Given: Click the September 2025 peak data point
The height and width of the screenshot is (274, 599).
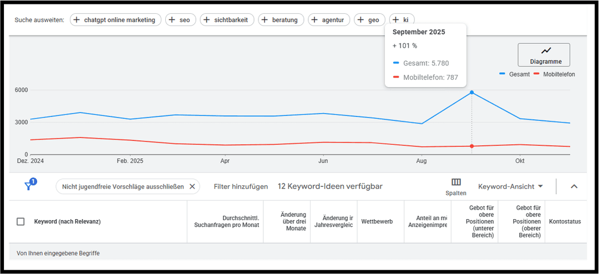Looking at the screenshot, I should click(471, 92).
